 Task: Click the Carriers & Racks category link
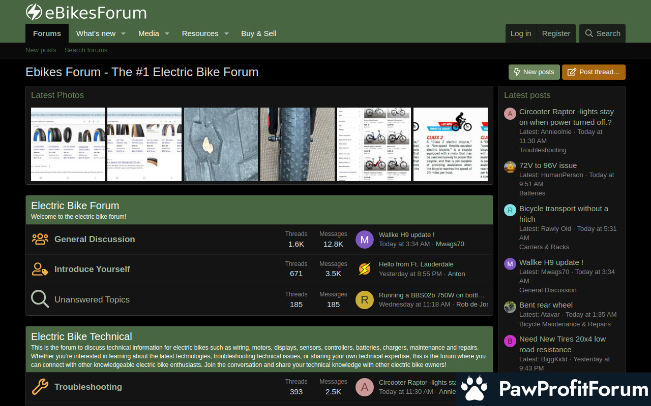pyautogui.click(x=544, y=247)
